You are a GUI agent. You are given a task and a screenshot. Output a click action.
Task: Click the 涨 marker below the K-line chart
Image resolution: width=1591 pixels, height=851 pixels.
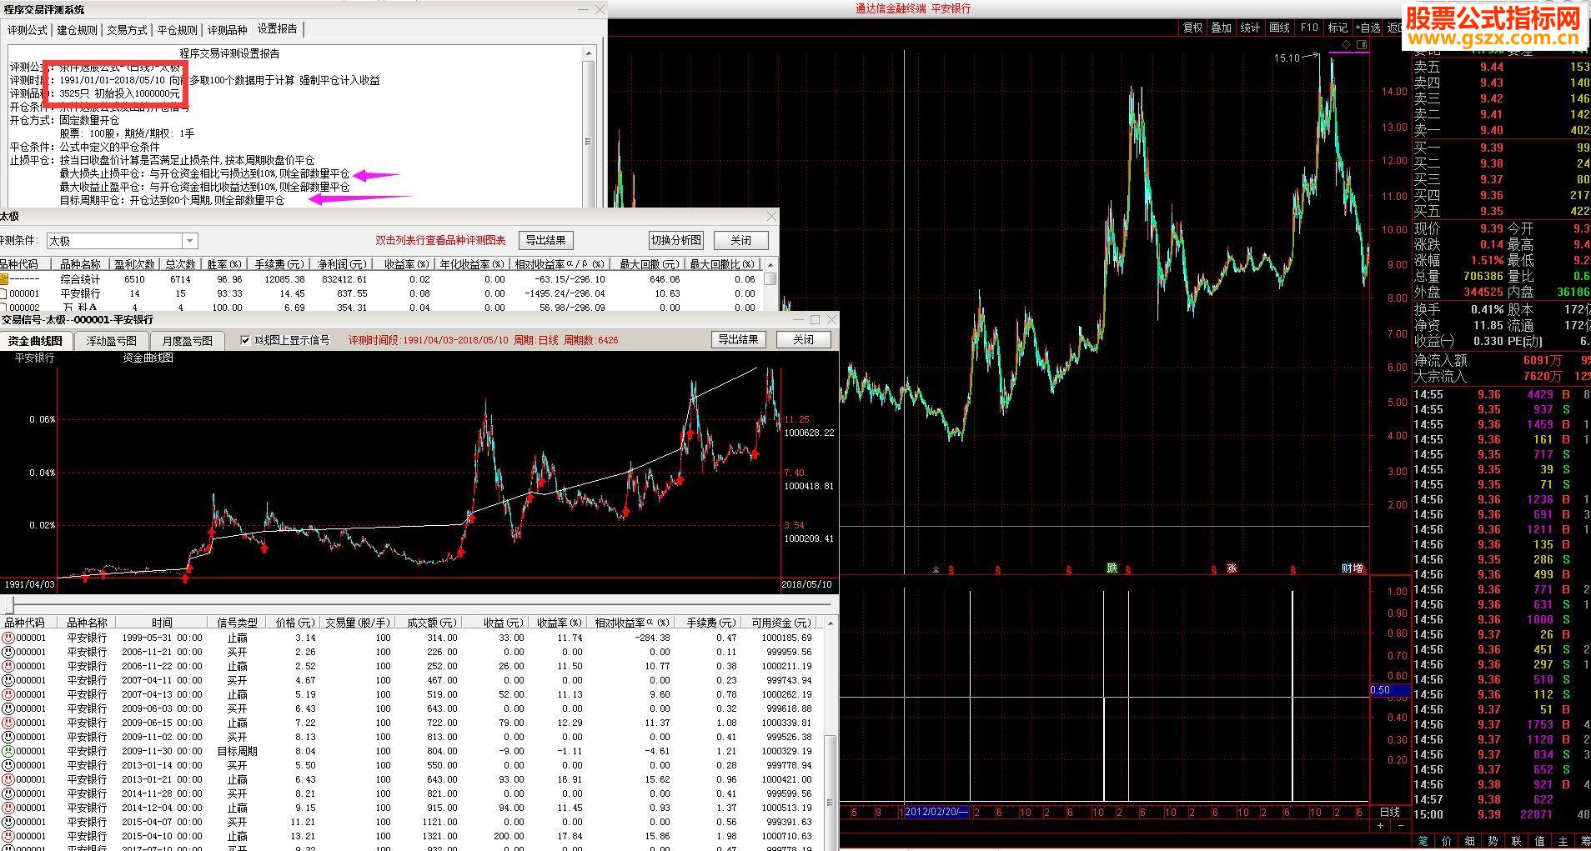[x=1232, y=568]
